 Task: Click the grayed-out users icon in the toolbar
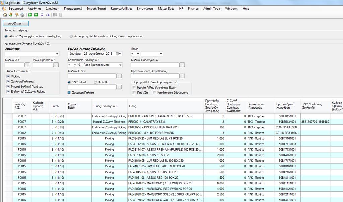55,15
